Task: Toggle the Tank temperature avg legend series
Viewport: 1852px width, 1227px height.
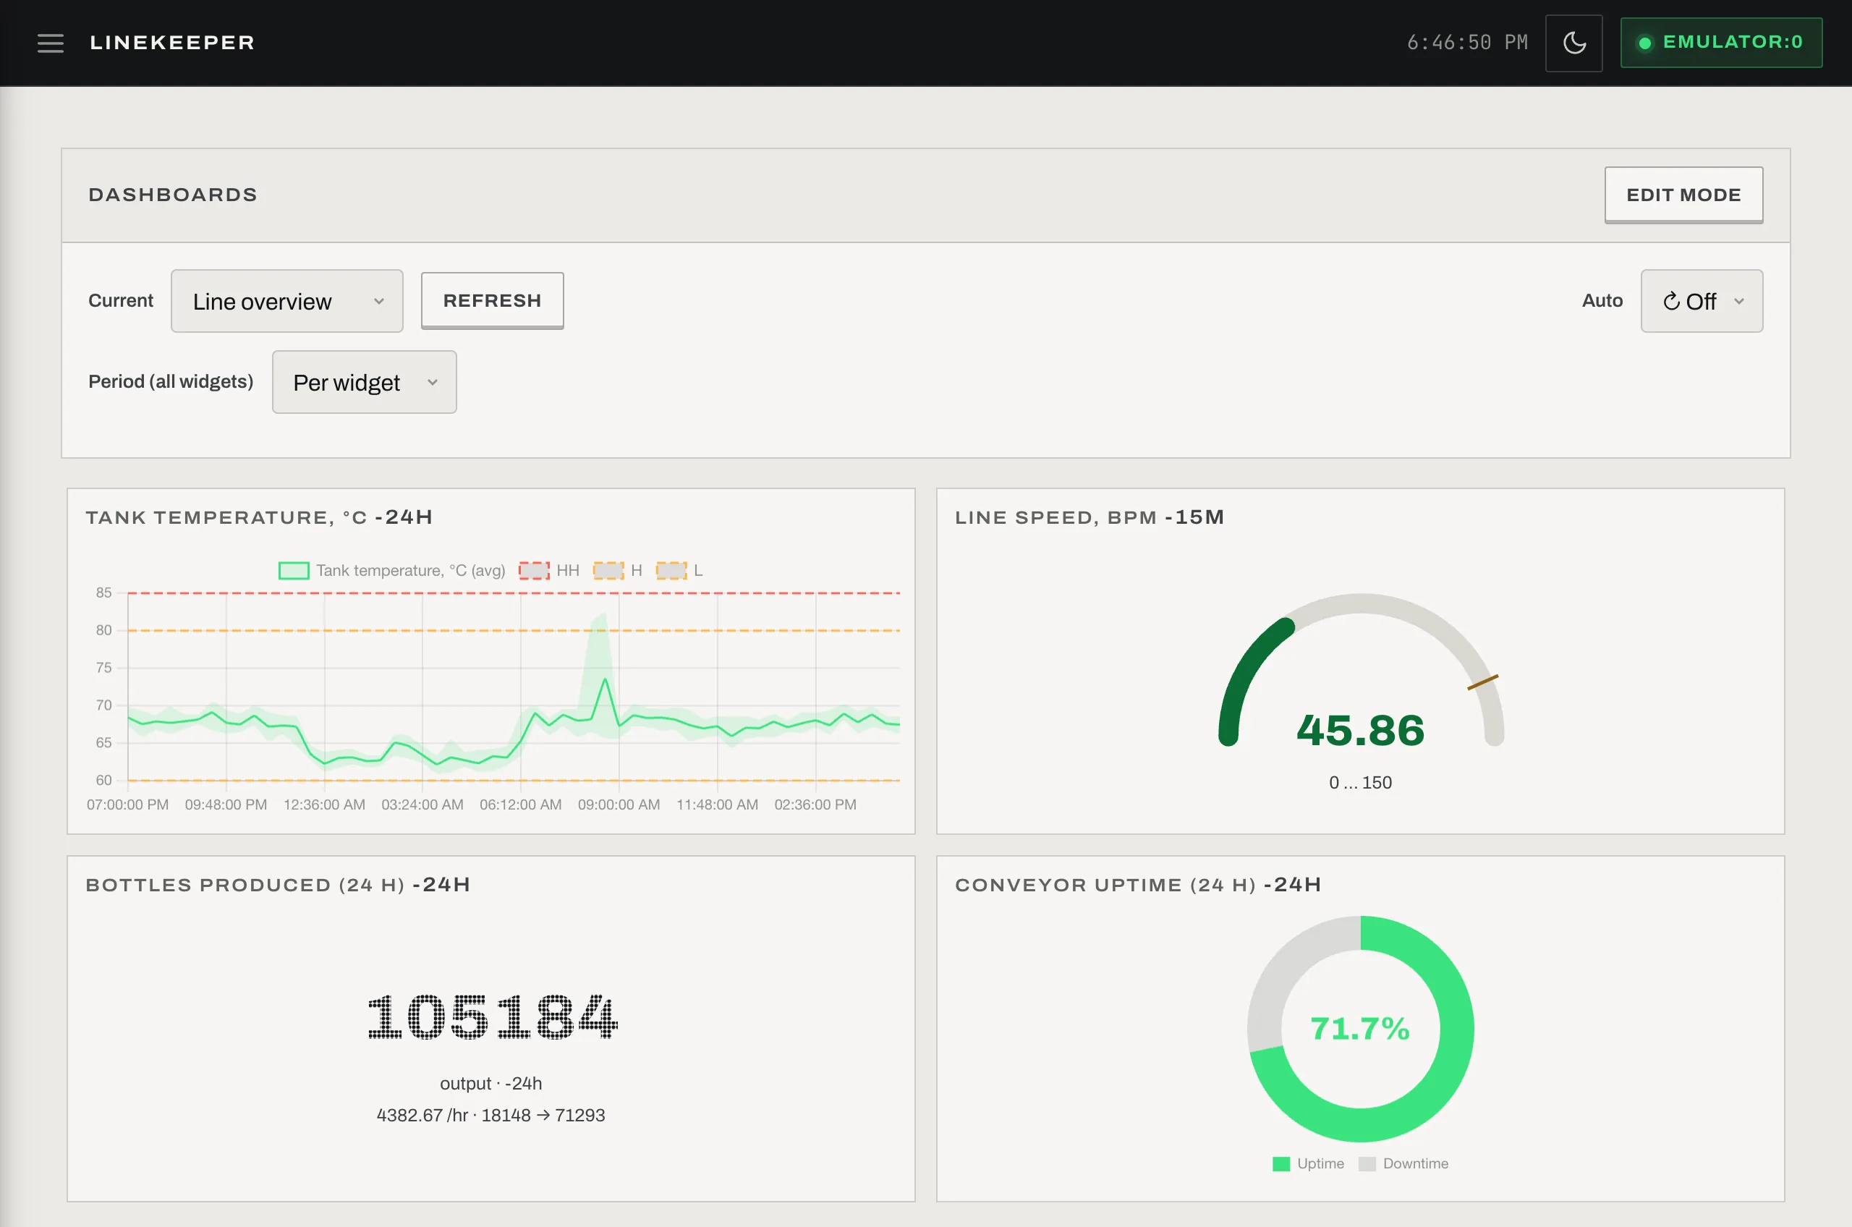Action: [392, 571]
